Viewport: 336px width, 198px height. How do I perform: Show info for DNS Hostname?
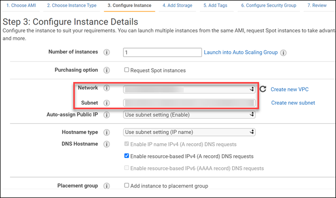coord(106,144)
